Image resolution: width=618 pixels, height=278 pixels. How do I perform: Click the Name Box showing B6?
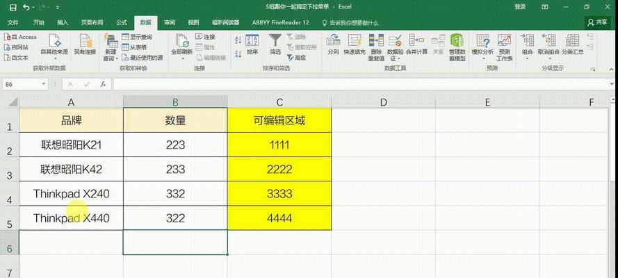22,84
